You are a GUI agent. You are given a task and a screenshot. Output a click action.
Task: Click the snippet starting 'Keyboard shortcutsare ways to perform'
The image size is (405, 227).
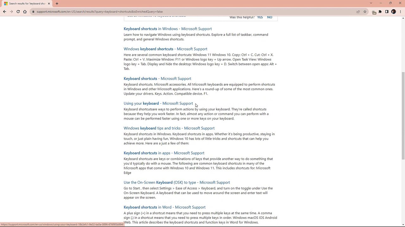tap(196, 114)
